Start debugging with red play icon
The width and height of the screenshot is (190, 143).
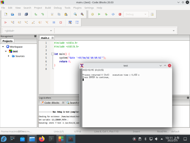tap(6, 22)
